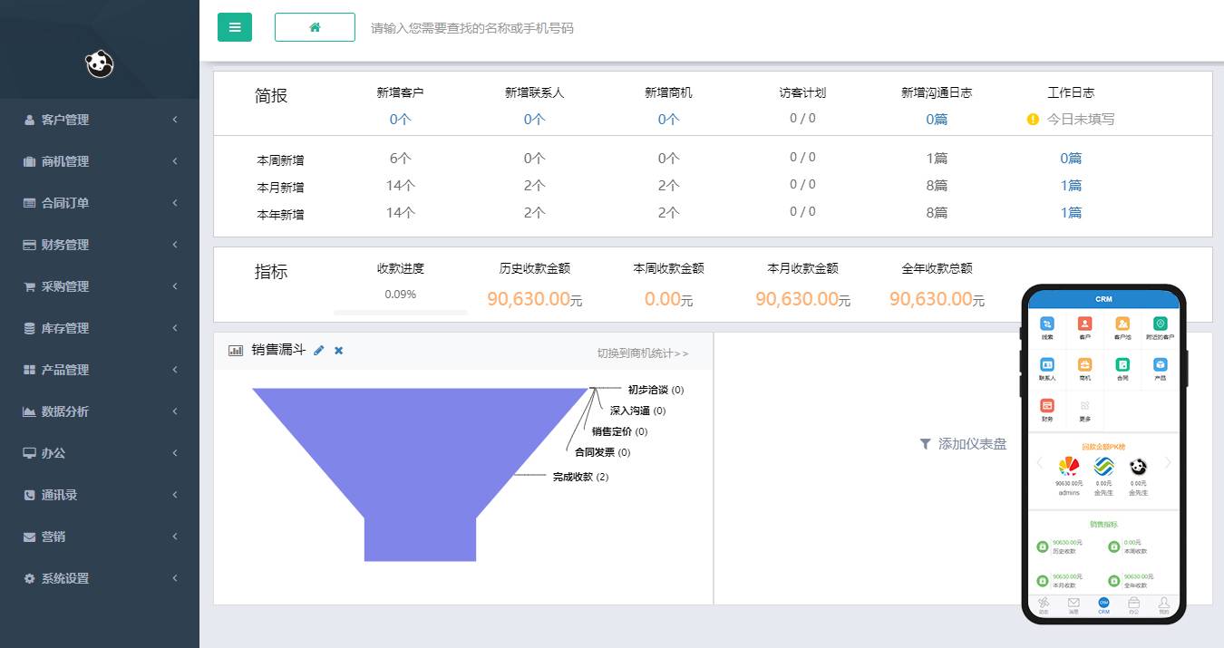Open the Customers (客户) icon in phone CRM grid

[1083, 324]
